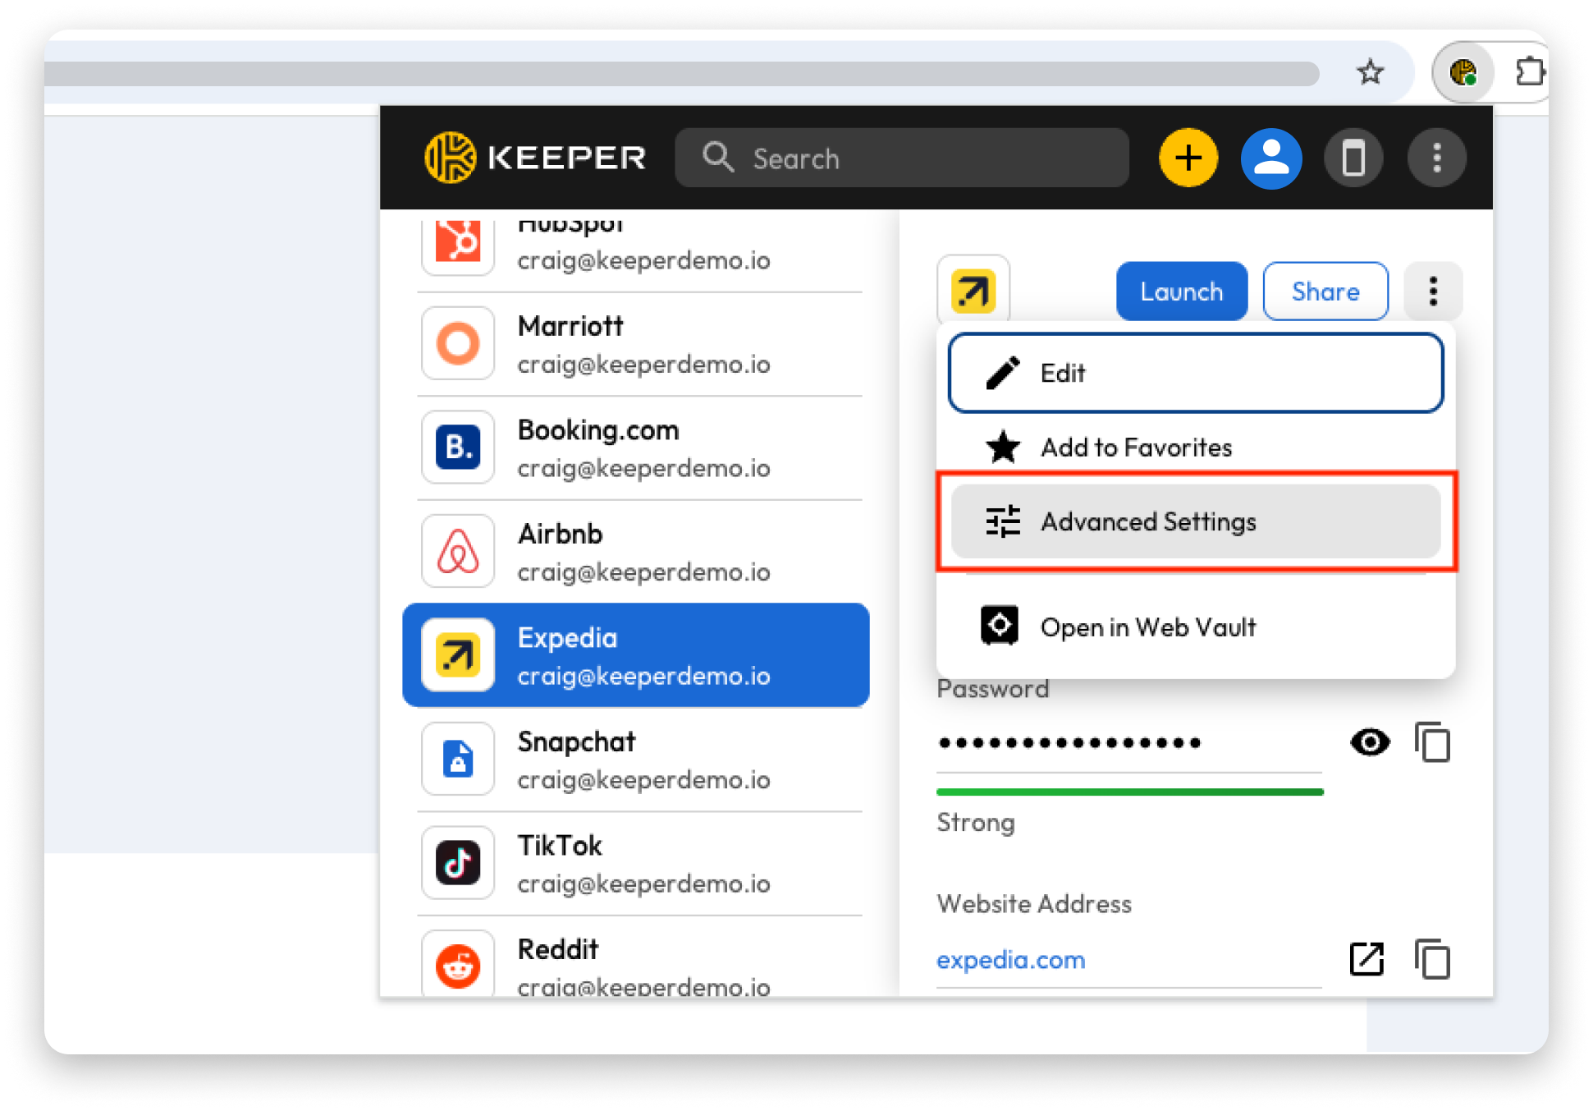Add Expedia to Favorites
Viewport: 1593px width, 1111px height.
(x=1136, y=447)
